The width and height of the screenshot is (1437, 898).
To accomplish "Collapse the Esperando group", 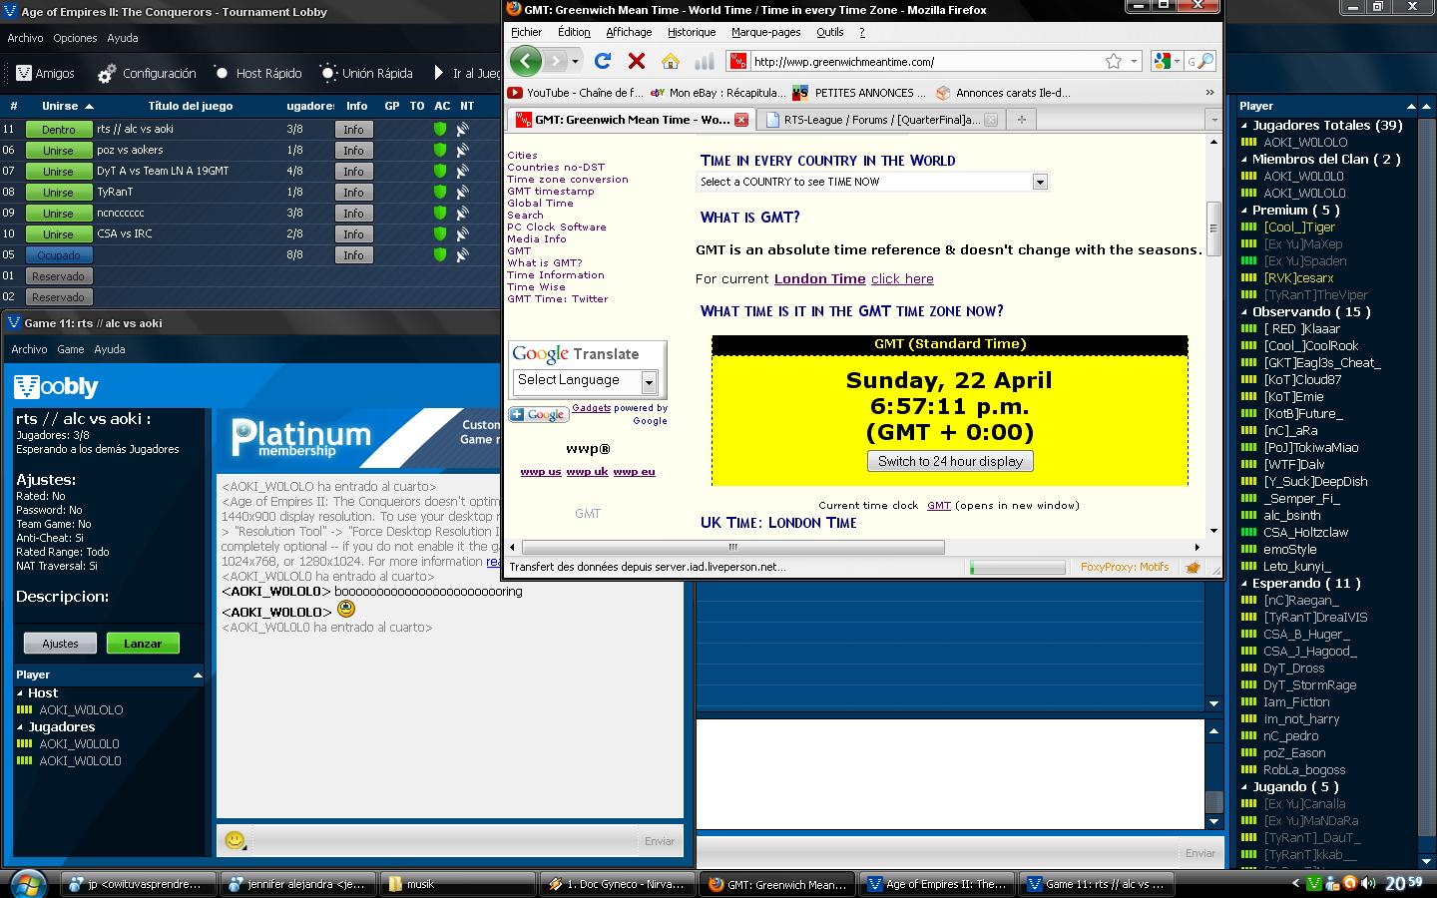I will (x=1244, y=584).
